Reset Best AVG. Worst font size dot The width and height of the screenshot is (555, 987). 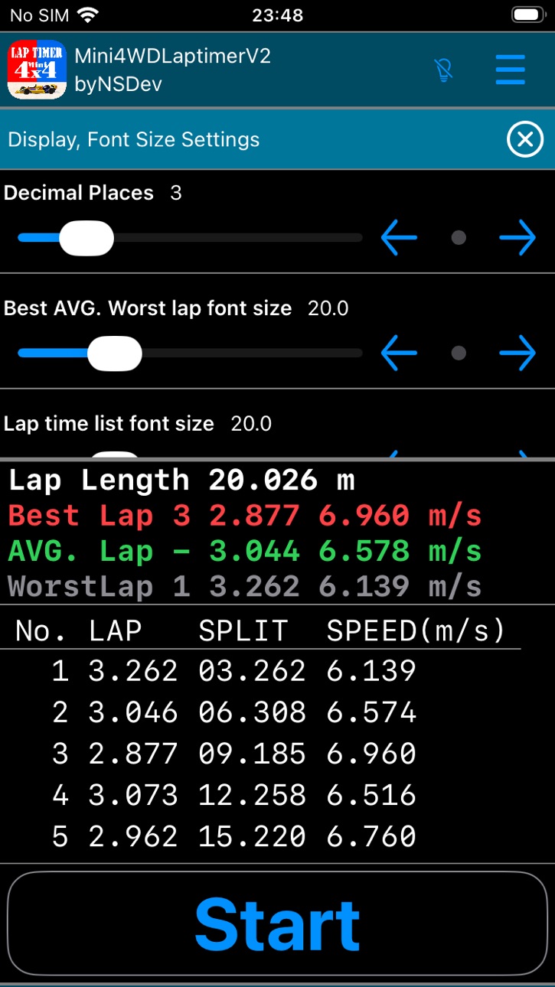(x=459, y=353)
